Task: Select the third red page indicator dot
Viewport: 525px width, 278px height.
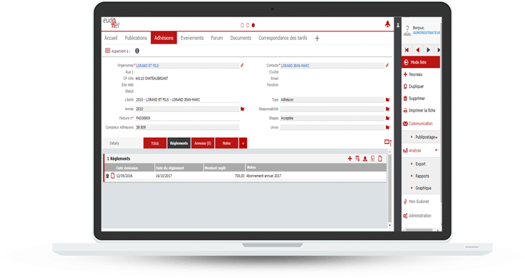Action: [x=253, y=25]
